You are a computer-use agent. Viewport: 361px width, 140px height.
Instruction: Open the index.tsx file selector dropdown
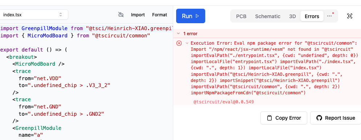pyautogui.click(x=34, y=15)
